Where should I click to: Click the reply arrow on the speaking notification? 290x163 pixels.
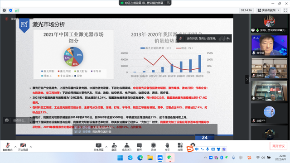[228, 38]
